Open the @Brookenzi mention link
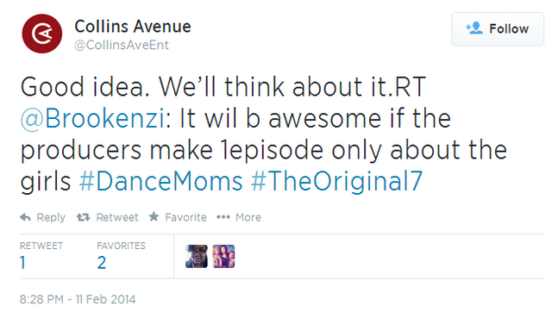Screen dimensions: 552x318 92,119
